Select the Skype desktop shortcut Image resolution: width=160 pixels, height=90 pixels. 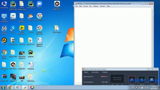pos(13,29)
